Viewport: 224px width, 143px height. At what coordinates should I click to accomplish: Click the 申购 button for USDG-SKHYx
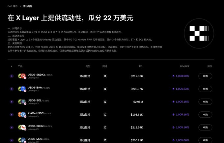coord(205,128)
